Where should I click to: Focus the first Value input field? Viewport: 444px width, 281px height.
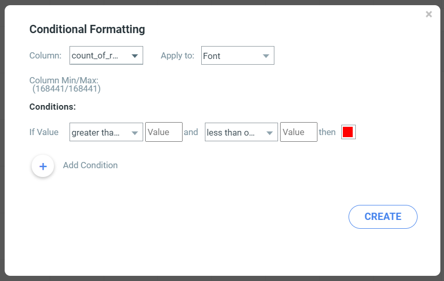[x=164, y=132]
